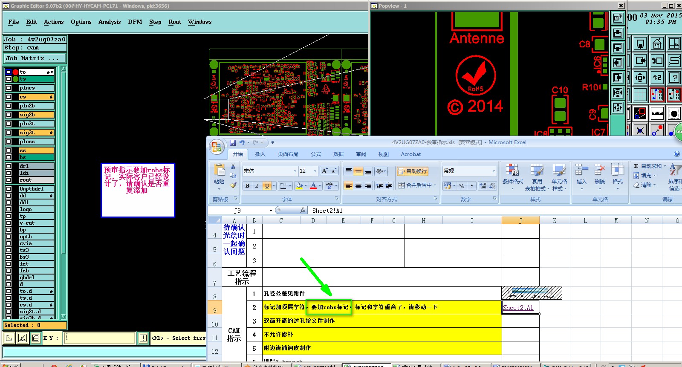This screenshot has width=682, height=367.
Task: Select the sig3t layer row
Action: pyautogui.click(x=37, y=133)
